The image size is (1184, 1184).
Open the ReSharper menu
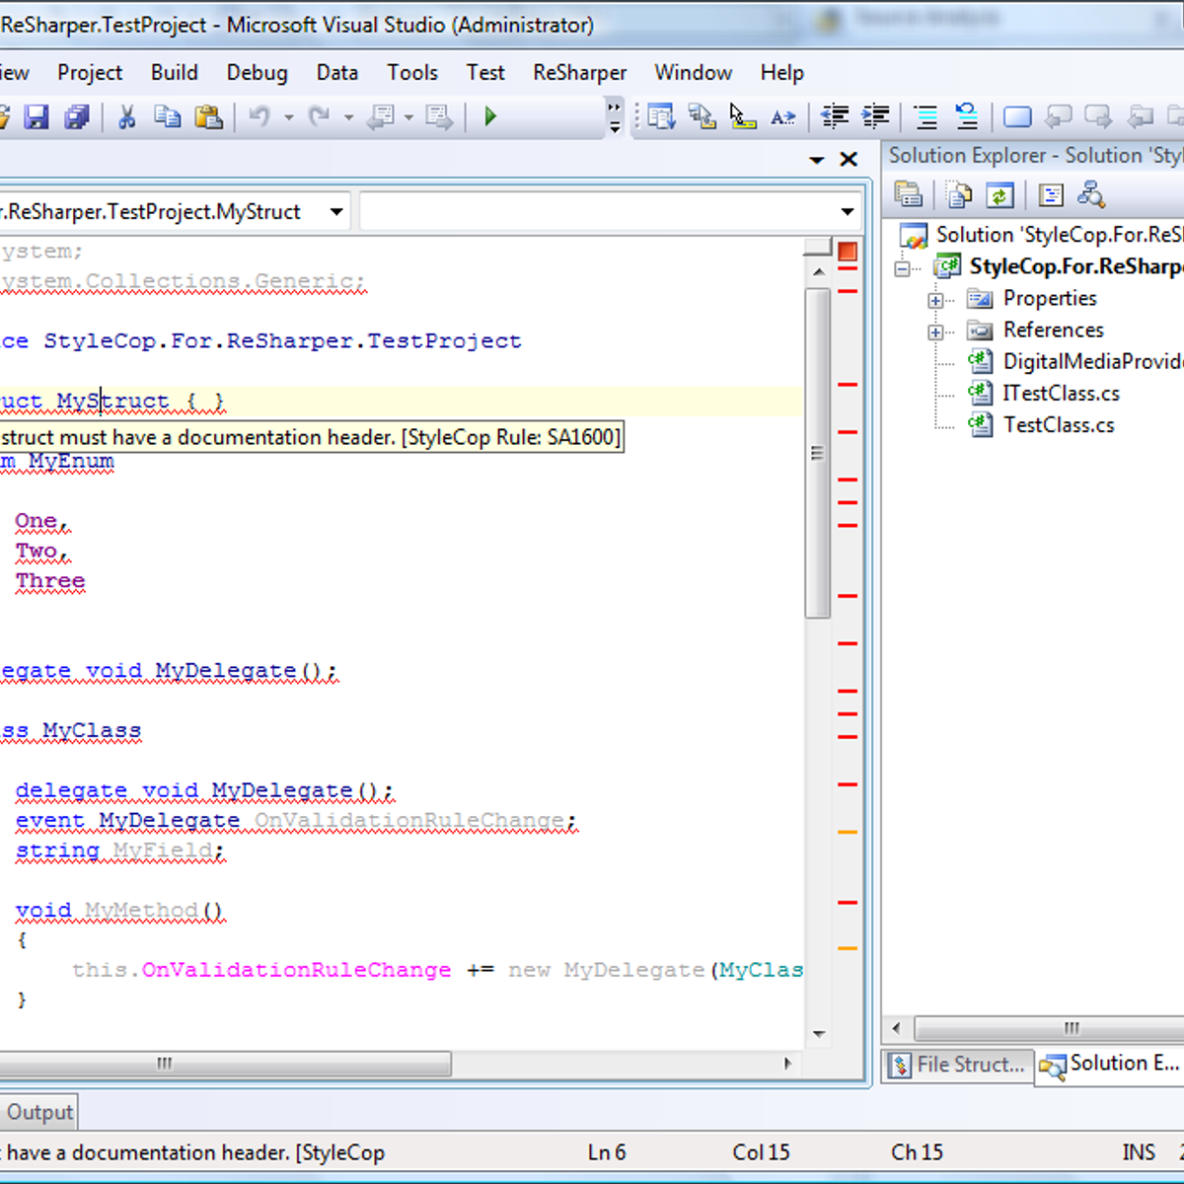(x=580, y=72)
